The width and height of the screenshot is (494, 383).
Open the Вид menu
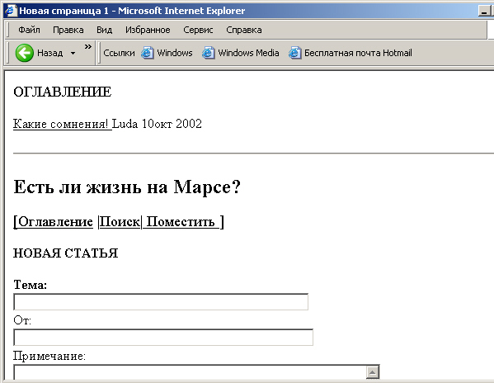(104, 30)
